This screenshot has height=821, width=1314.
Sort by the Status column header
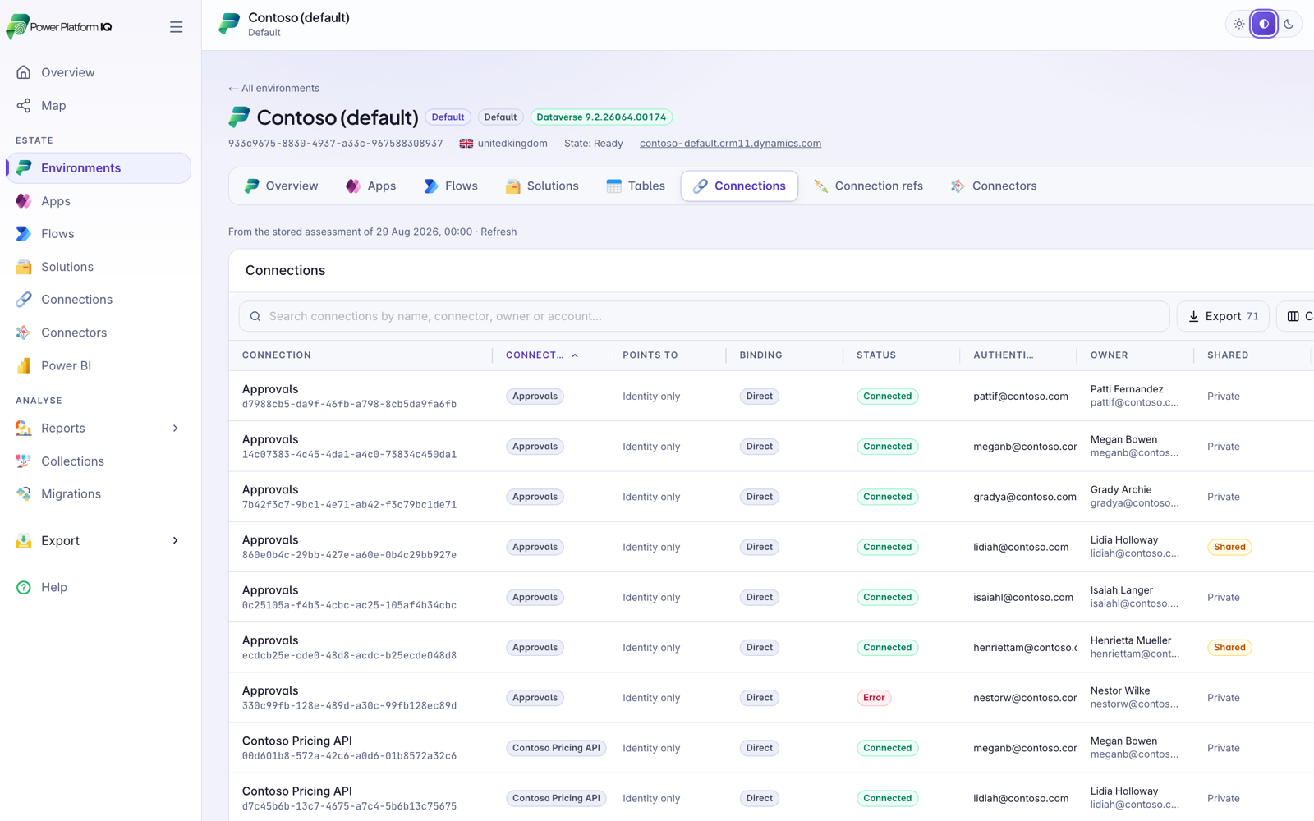(876, 355)
